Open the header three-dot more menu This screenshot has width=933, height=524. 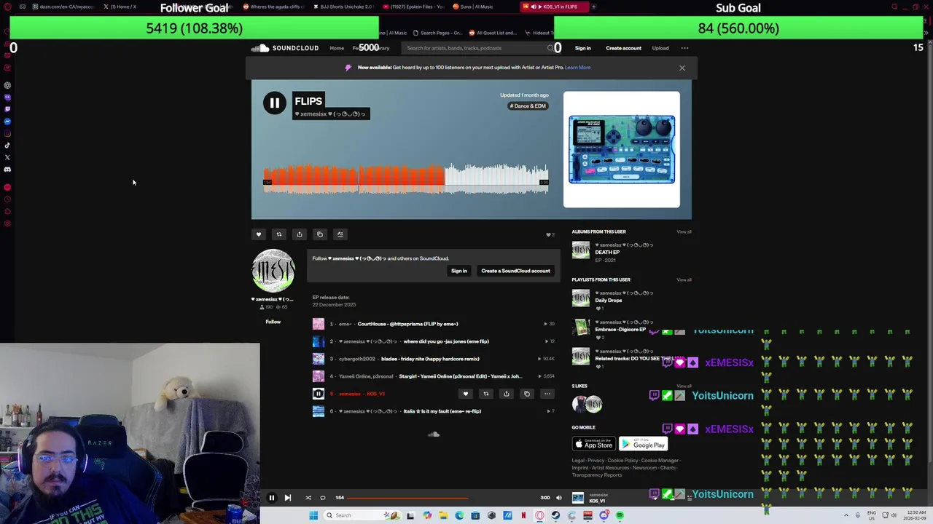tap(684, 48)
